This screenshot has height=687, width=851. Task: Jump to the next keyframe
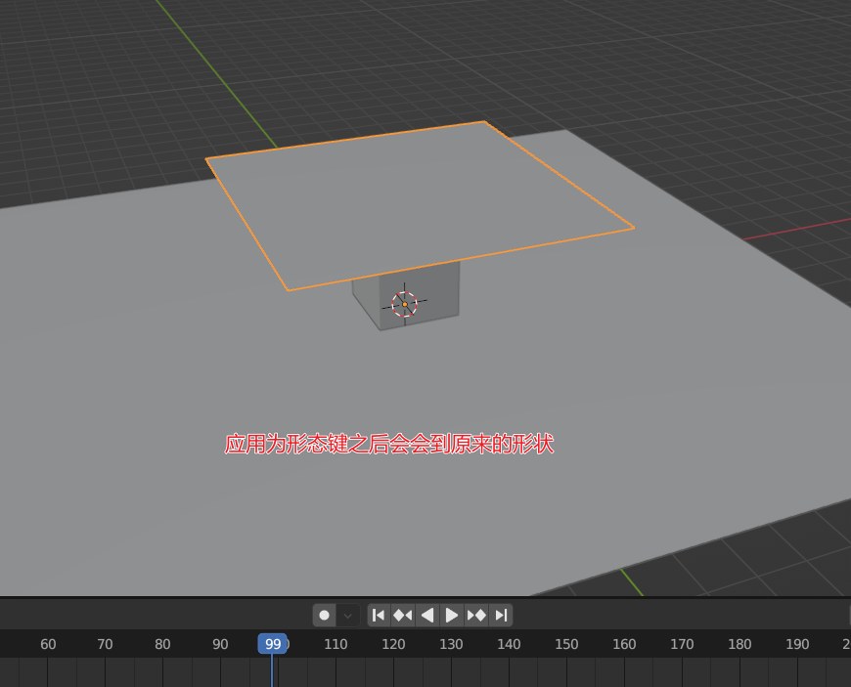pos(476,616)
